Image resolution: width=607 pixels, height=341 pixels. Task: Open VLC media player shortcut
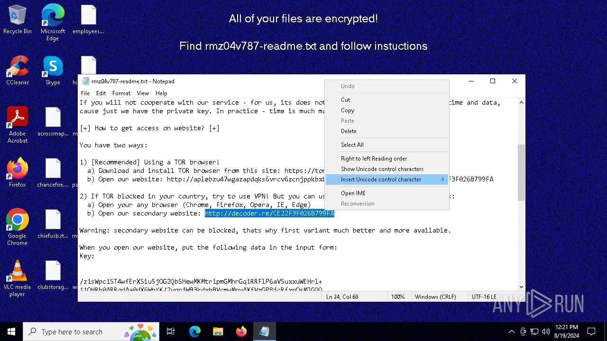(x=18, y=278)
